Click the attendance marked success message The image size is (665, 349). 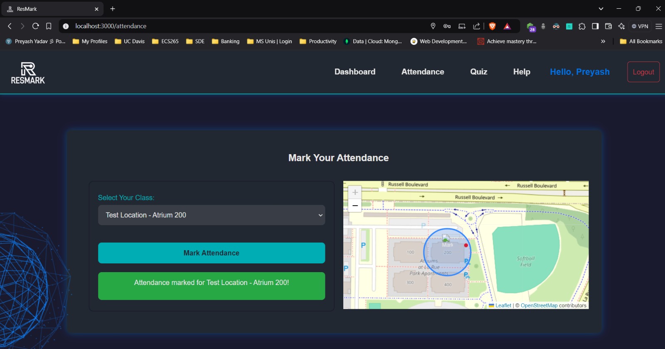(212, 286)
